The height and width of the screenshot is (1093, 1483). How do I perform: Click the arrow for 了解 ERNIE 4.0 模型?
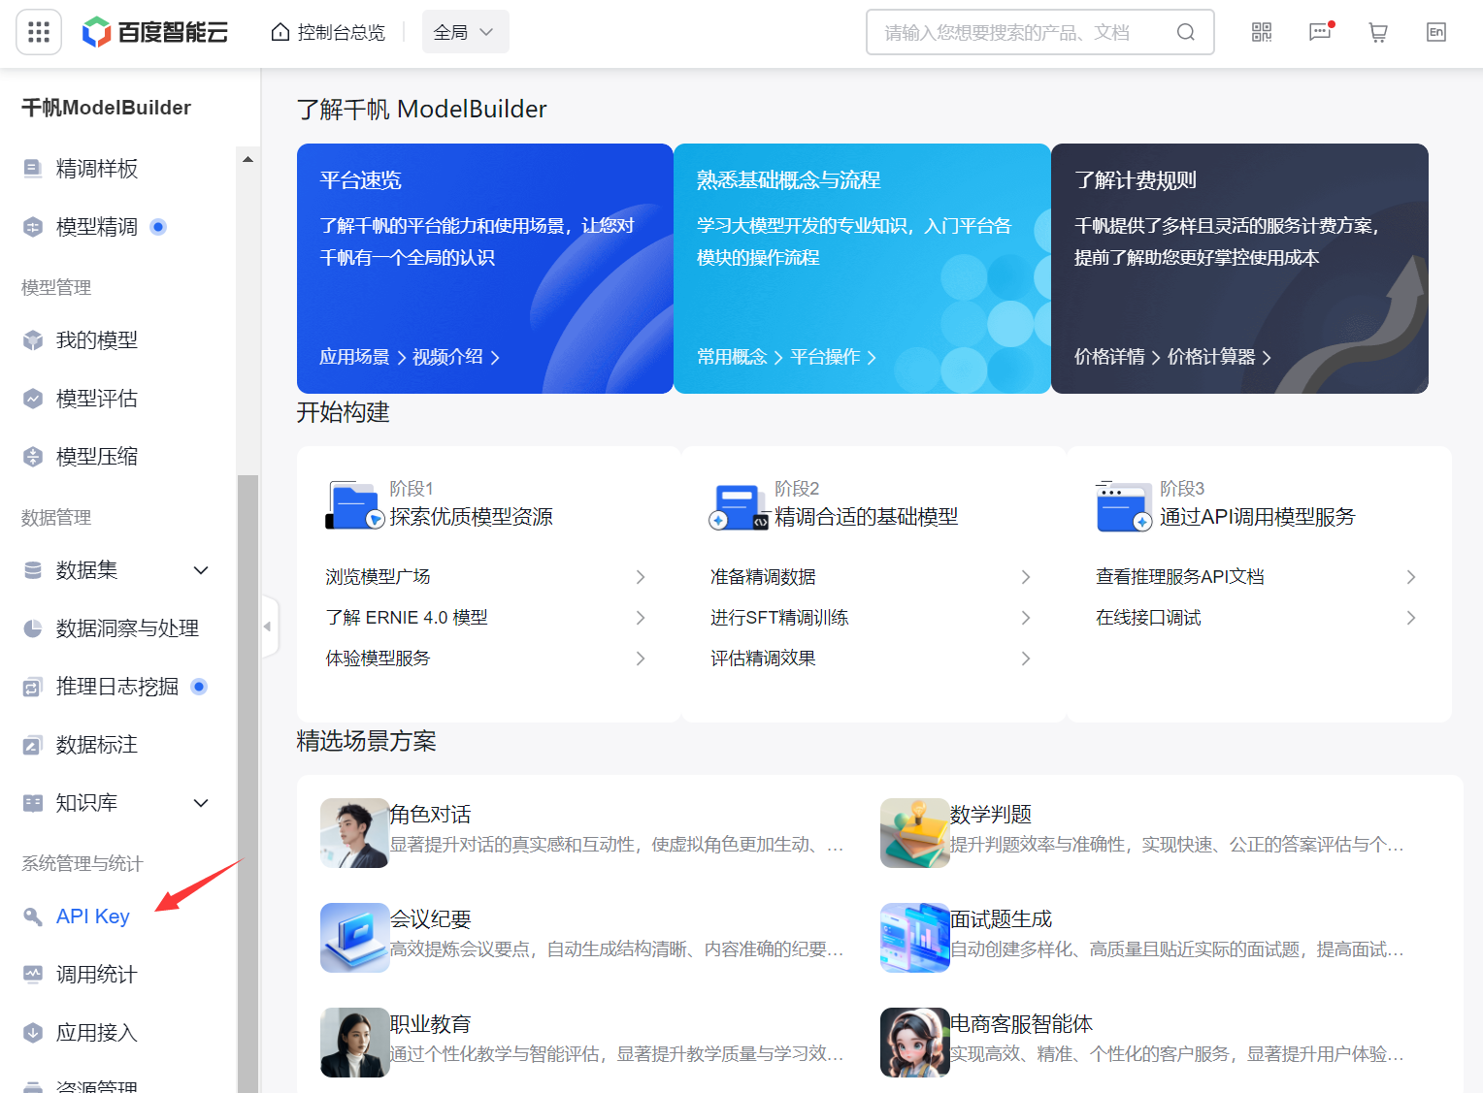pyautogui.click(x=641, y=618)
